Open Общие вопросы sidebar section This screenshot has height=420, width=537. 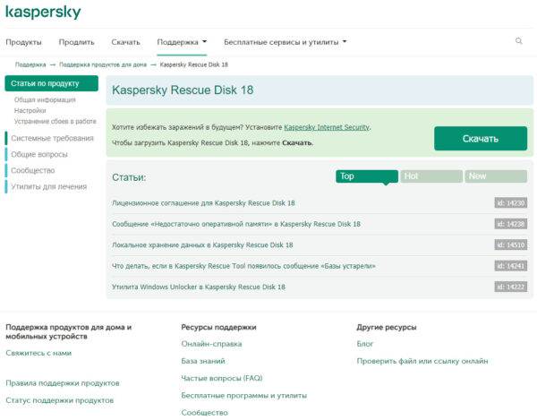coord(39,154)
